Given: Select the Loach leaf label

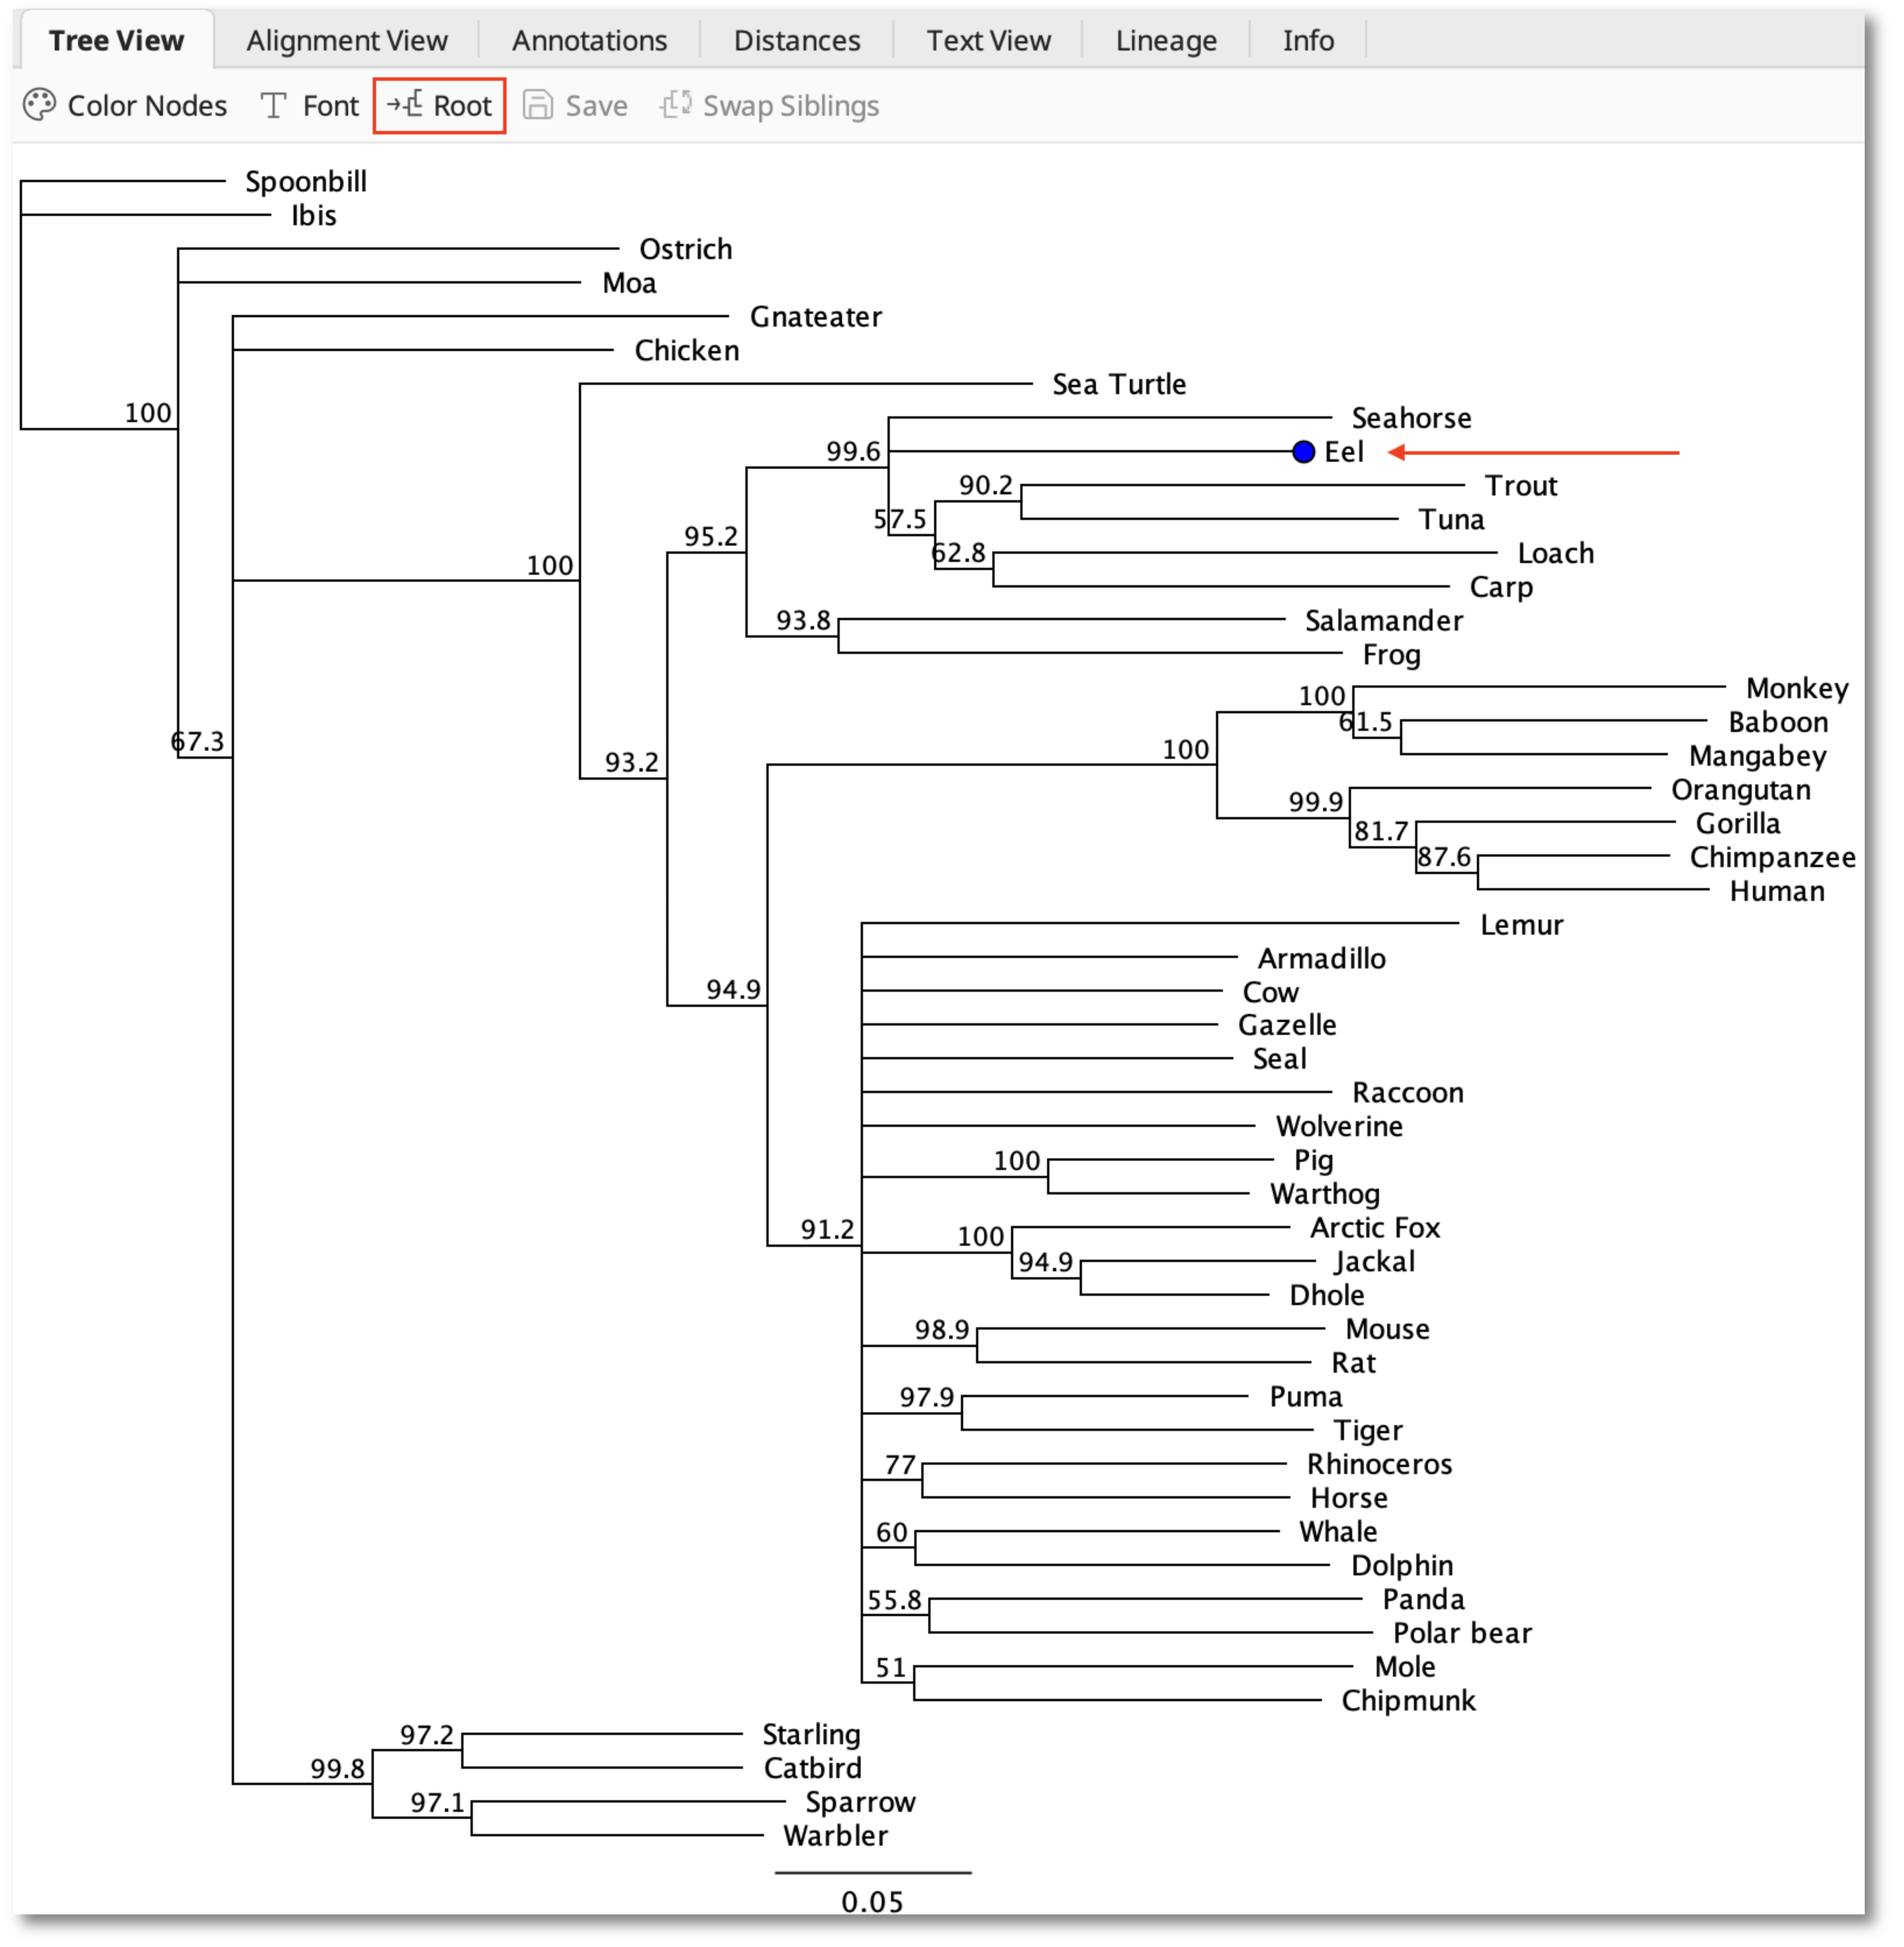Looking at the screenshot, I should point(1556,553).
